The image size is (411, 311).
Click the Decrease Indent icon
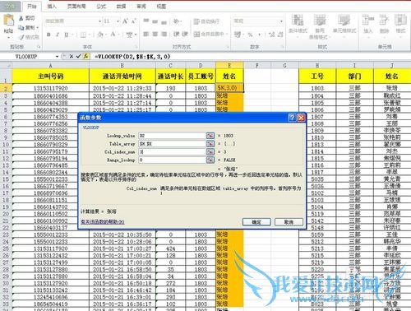click(176, 34)
